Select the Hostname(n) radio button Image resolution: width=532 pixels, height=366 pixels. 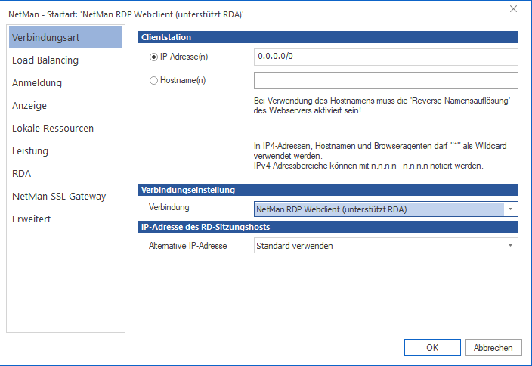(x=155, y=80)
